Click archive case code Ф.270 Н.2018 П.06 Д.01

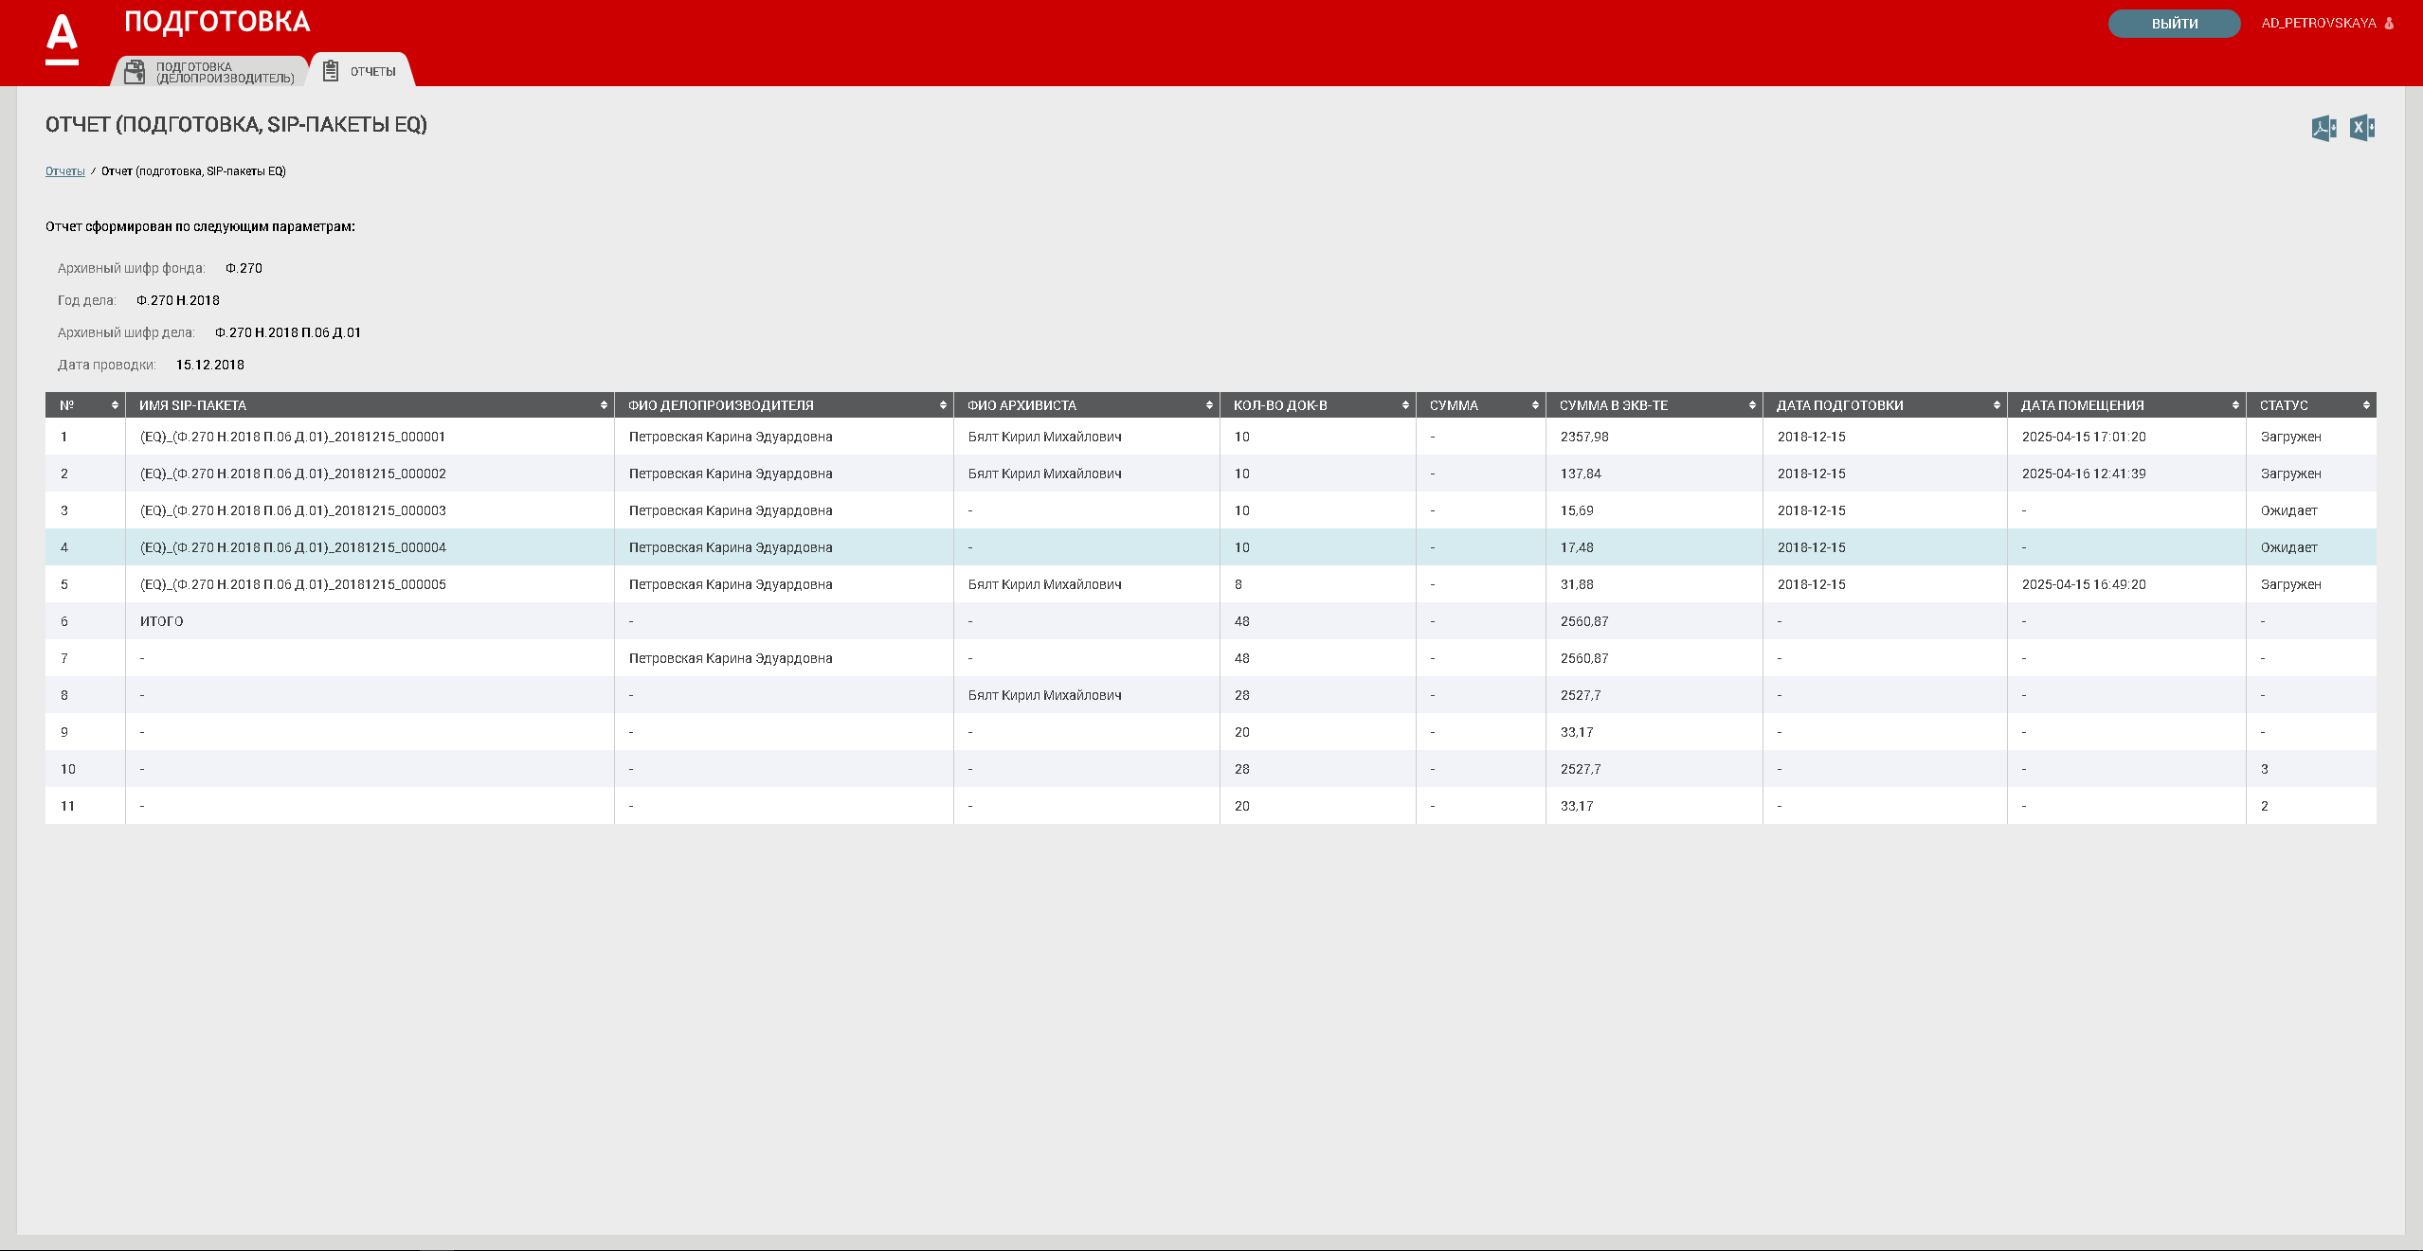288,332
